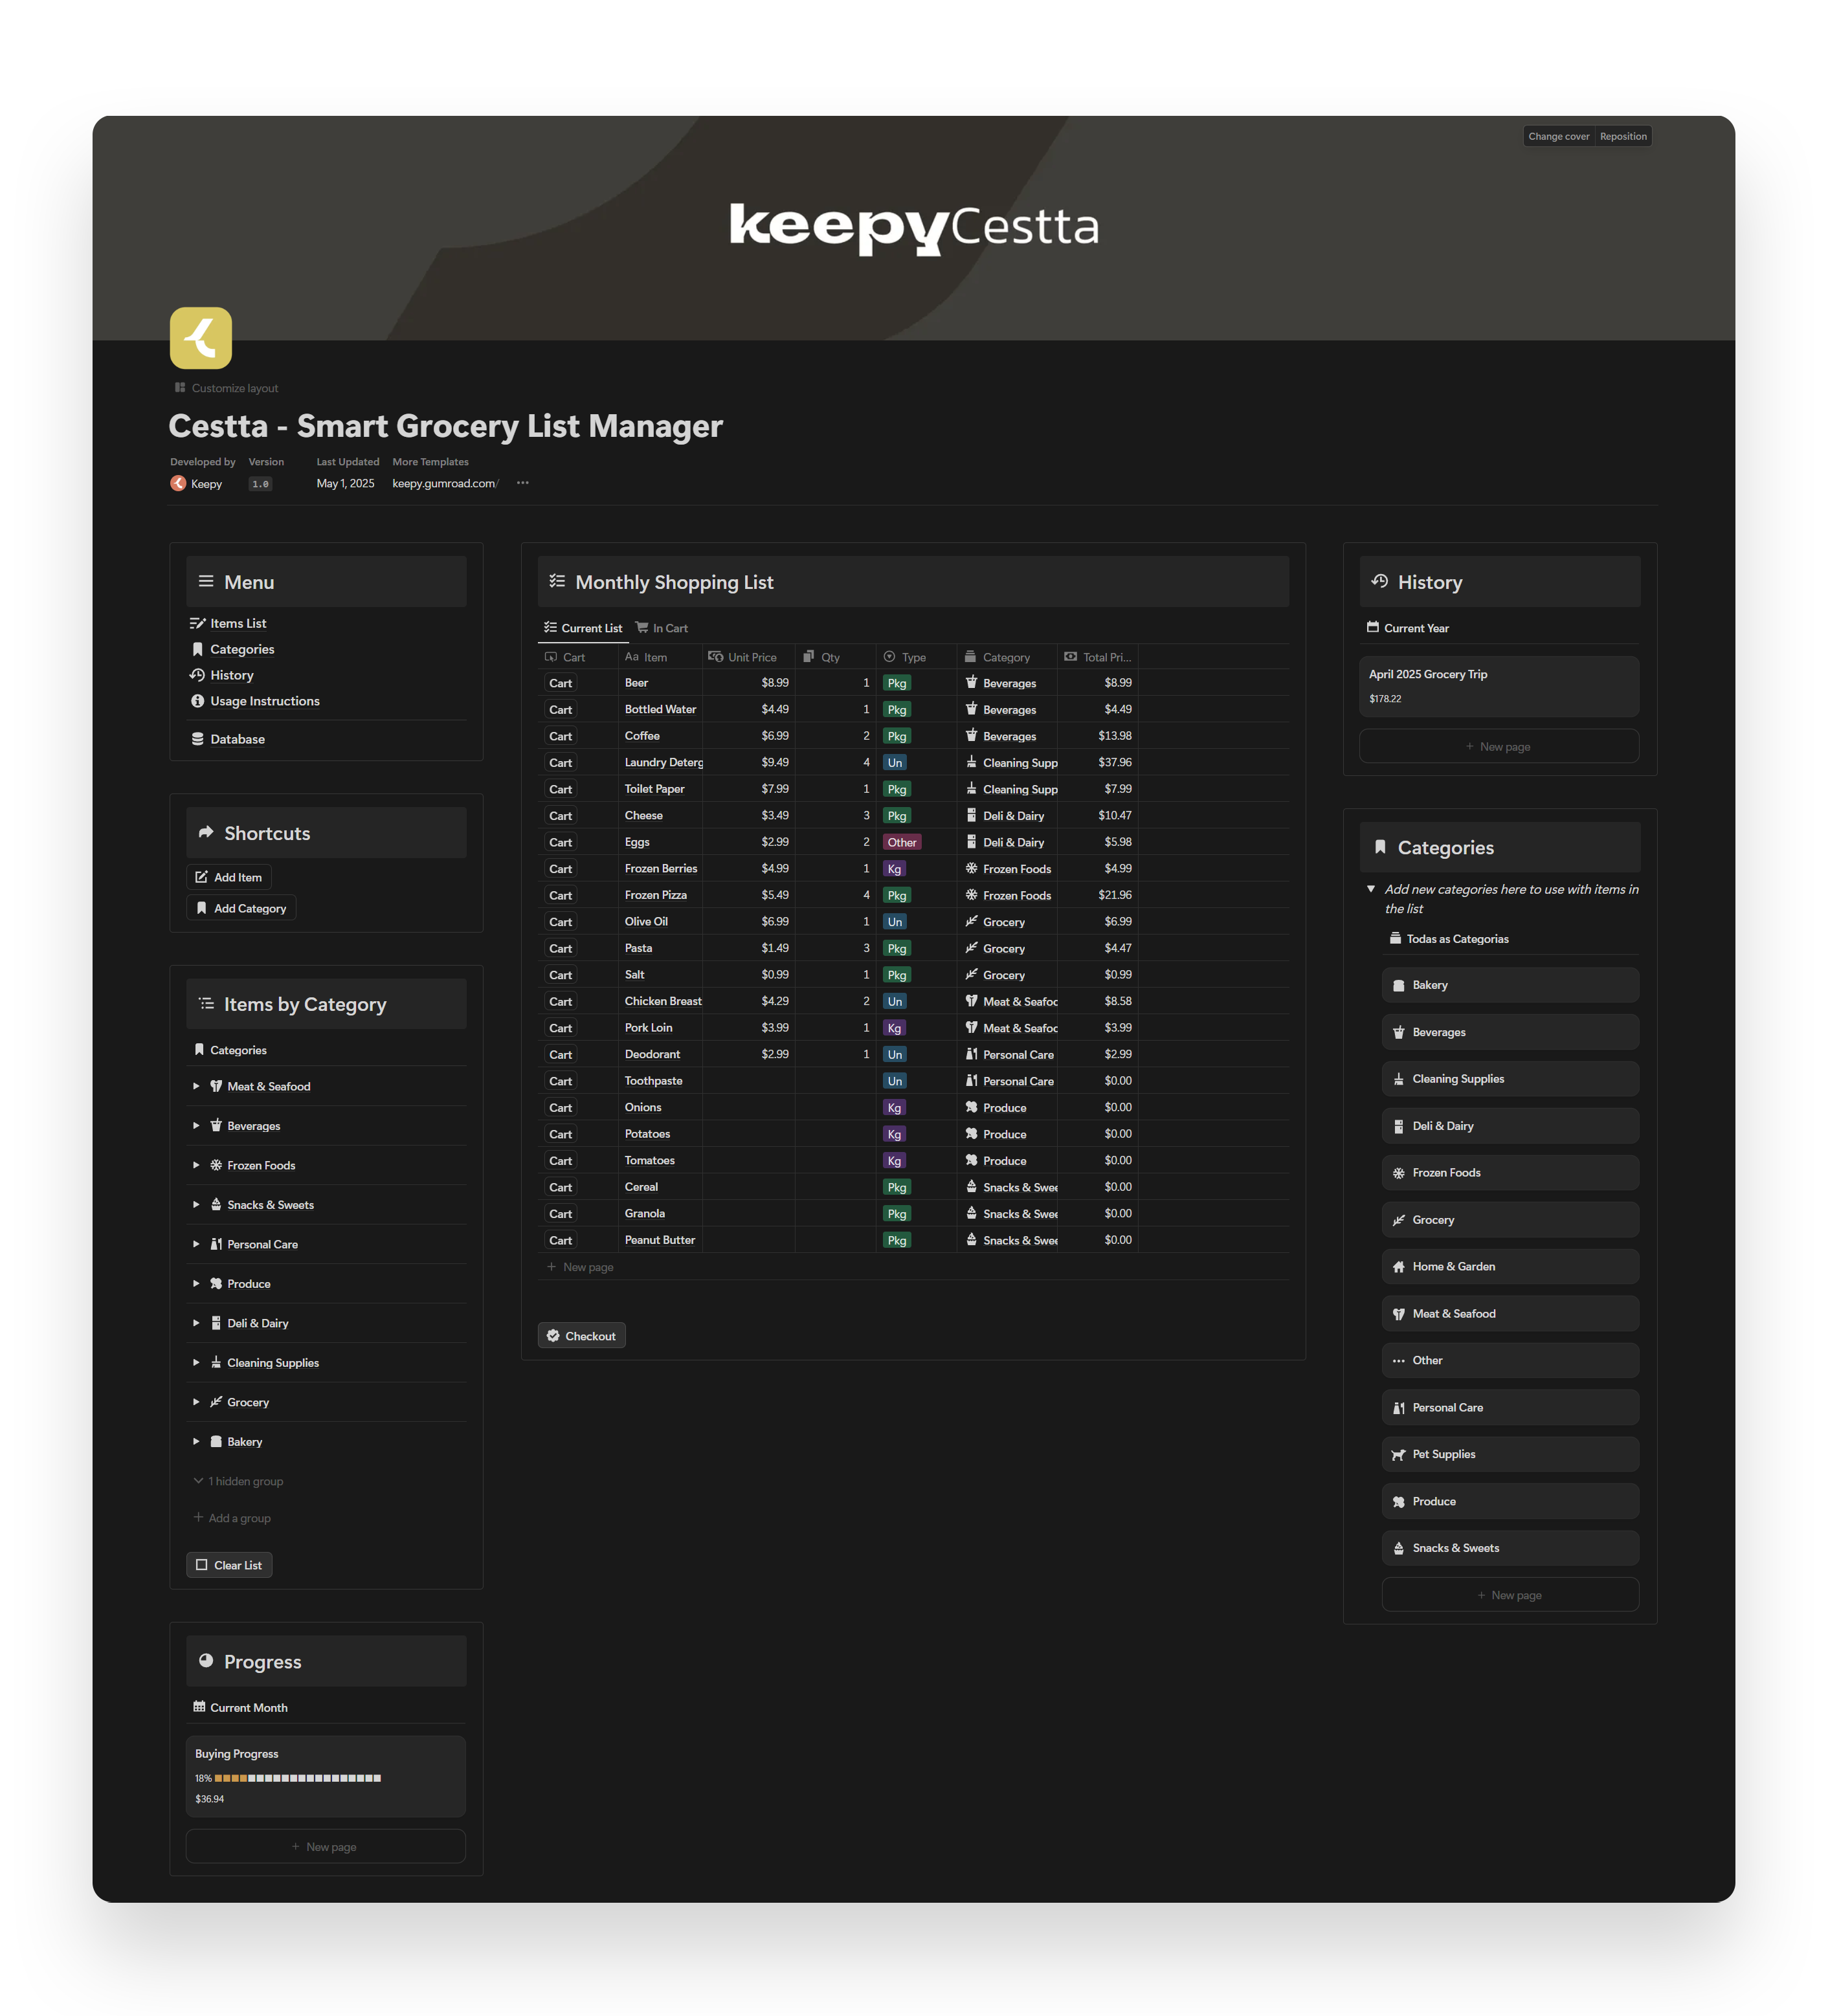Click the shortcut arrow icon in the Shortcuts panel

click(205, 832)
